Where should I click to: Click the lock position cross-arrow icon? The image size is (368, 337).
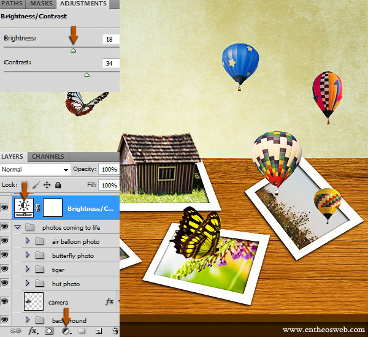47,185
